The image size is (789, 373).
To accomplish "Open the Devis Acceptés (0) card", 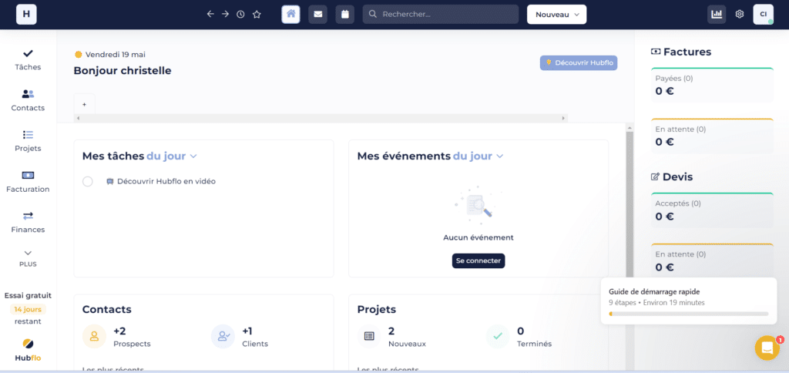I will click(712, 210).
